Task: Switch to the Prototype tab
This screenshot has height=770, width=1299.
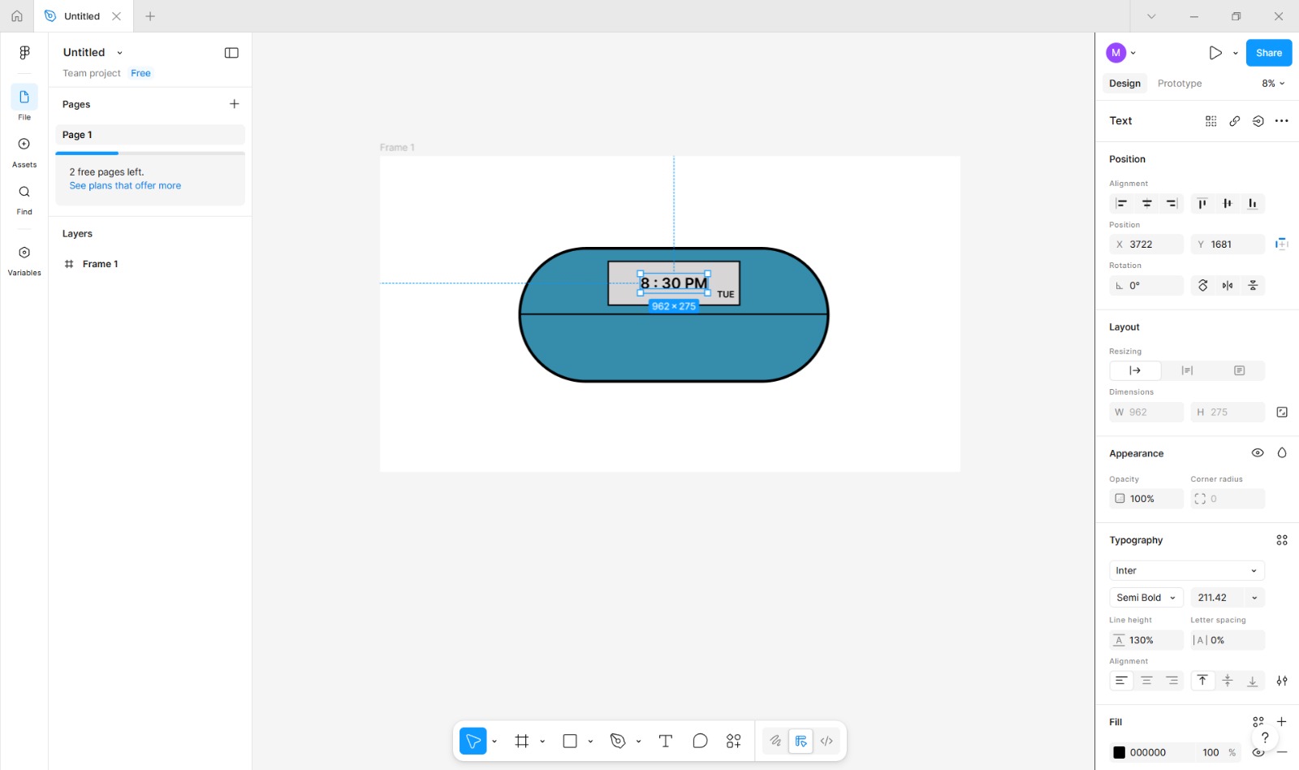Action: (1179, 83)
